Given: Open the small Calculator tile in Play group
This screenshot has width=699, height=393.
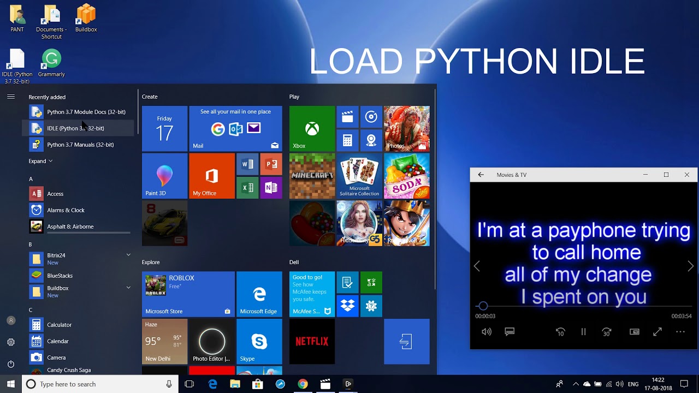Looking at the screenshot, I should click(x=347, y=140).
